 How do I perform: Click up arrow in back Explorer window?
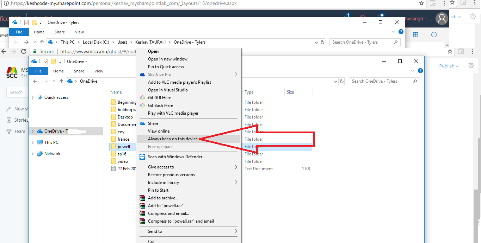tap(42, 42)
